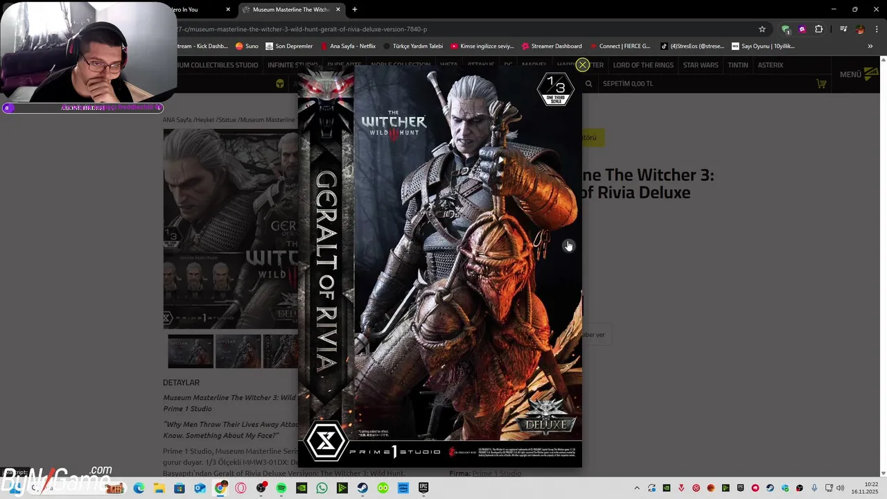This screenshot has width=887, height=499.
Task: Switch to the Museum Masterline The Witcher tab
Action: tap(291, 10)
